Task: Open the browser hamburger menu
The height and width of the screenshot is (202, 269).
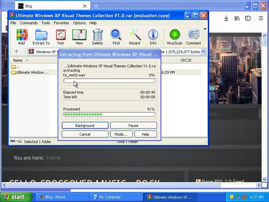Action: coord(261,18)
